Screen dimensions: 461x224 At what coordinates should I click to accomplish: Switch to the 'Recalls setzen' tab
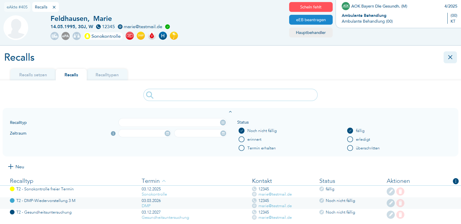coord(33,75)
